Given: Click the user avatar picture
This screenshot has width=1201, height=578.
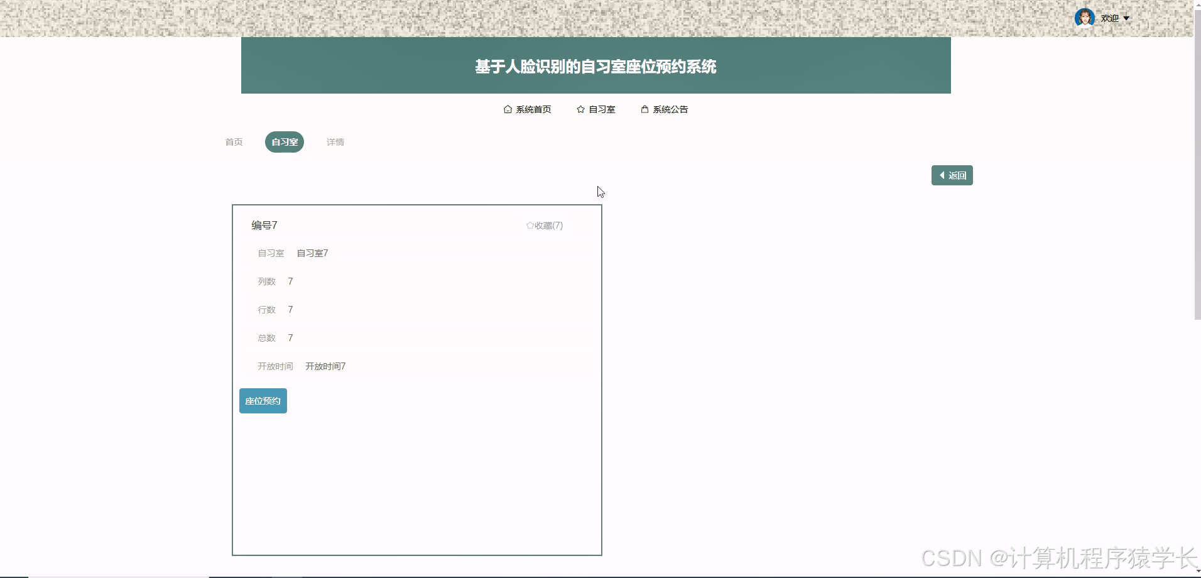Looking at the screenshot, I should [x=1084, y=18].
